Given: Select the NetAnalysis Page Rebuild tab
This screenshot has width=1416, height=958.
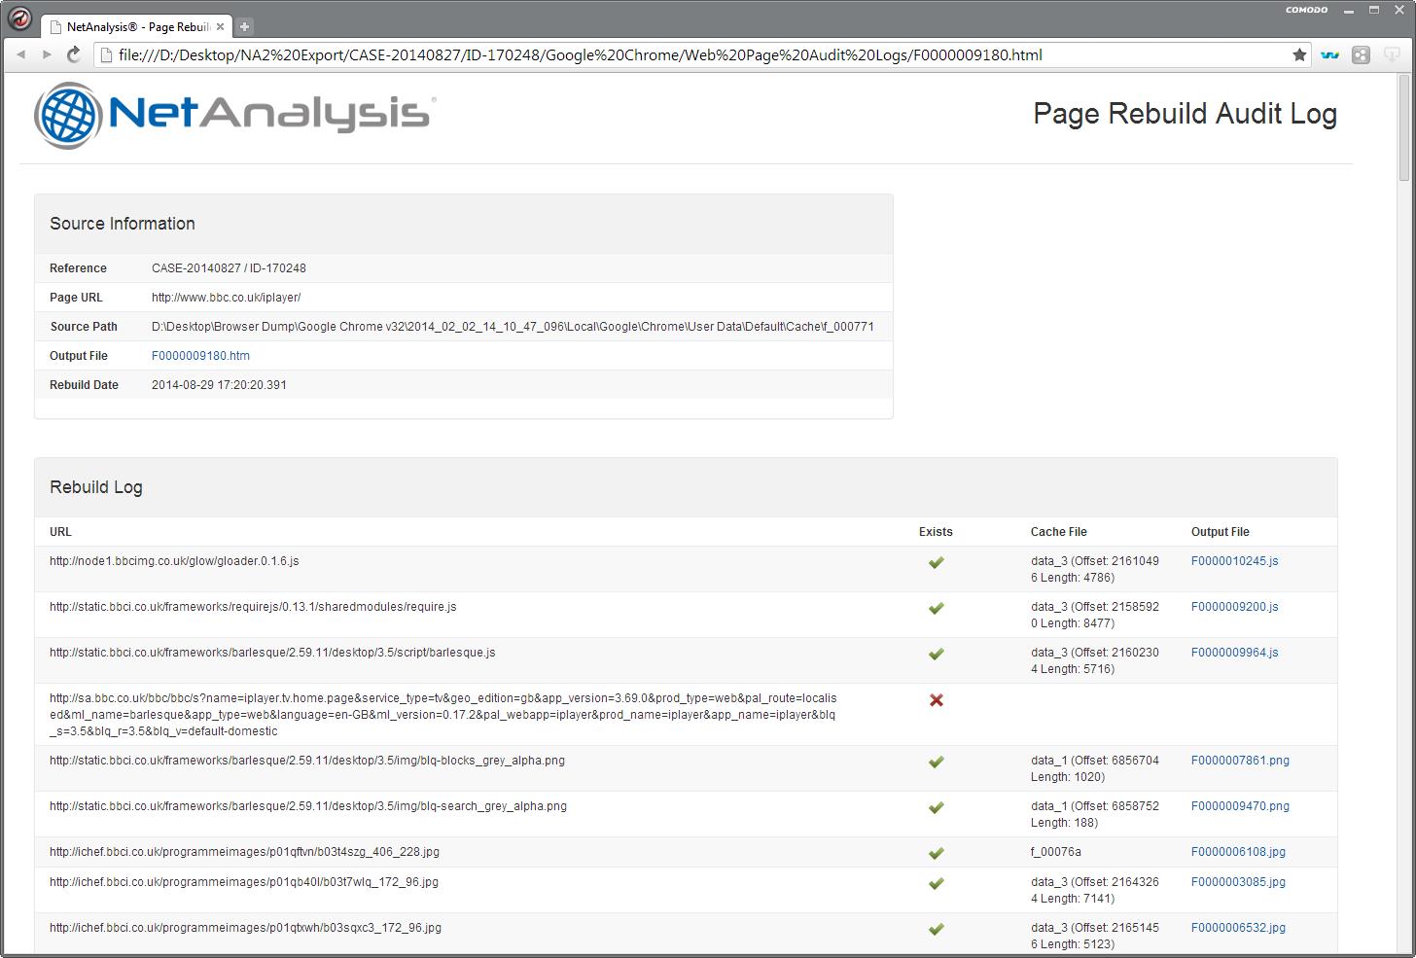Looking at the screenshot, I should click(137, 27).
